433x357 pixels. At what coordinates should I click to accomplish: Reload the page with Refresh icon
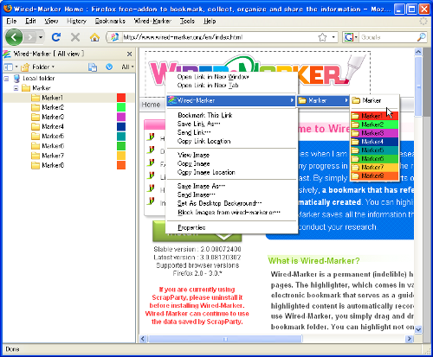(x=56, y=37)
